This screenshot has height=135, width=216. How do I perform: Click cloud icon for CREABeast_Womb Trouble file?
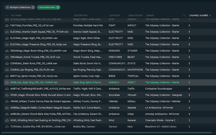coord(7,57)
